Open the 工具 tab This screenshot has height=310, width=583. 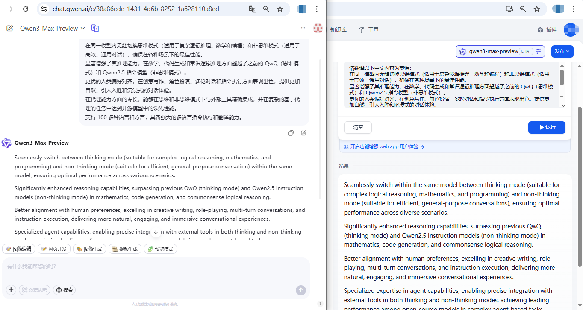pos(369,30)
